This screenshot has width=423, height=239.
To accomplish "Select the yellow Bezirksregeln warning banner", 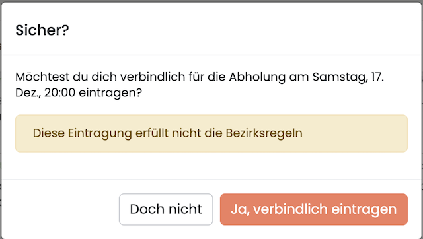I will [211, 133].
